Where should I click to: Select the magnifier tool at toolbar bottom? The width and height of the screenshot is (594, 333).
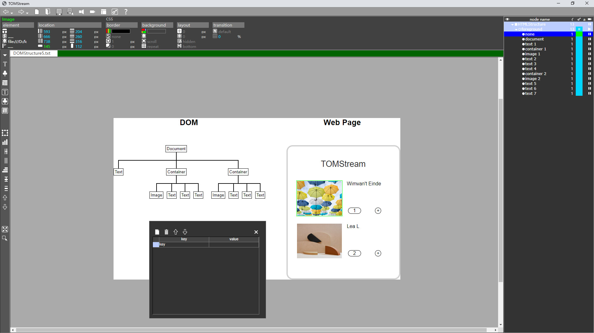pos(5,238)
